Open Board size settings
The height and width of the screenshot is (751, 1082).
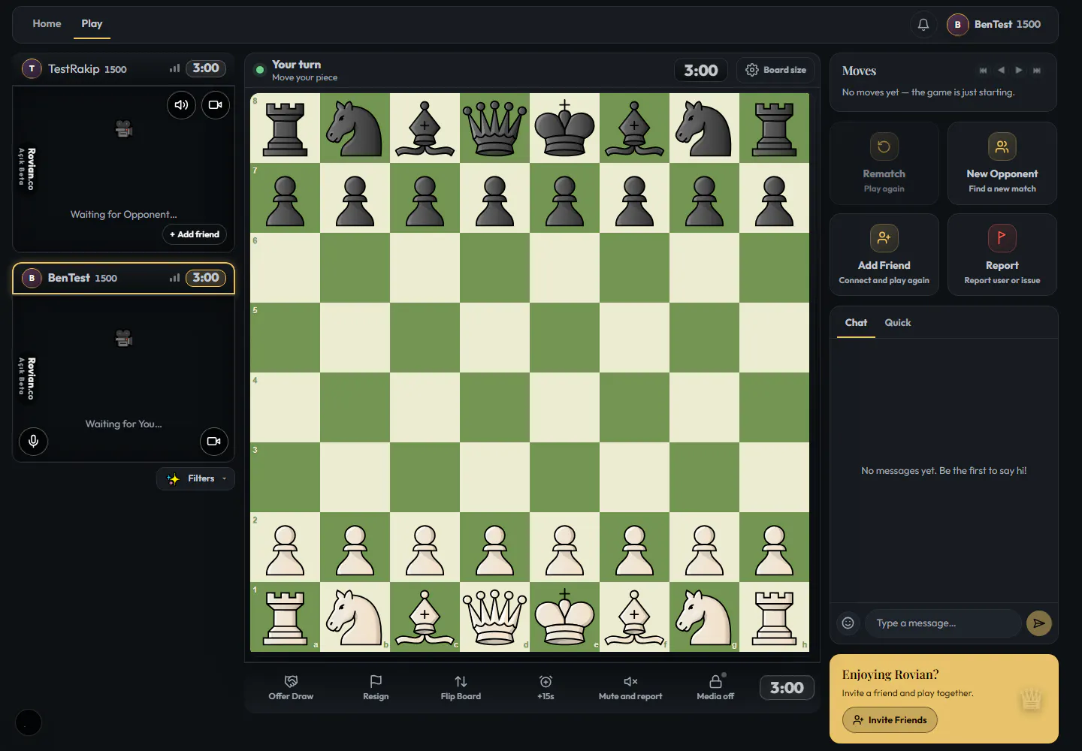click(775, 70)
